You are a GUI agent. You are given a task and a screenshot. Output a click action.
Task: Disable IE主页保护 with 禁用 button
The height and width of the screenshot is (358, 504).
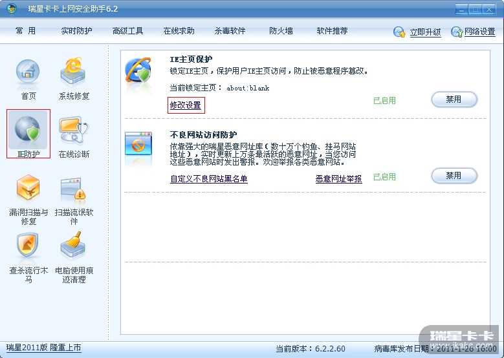454,100
